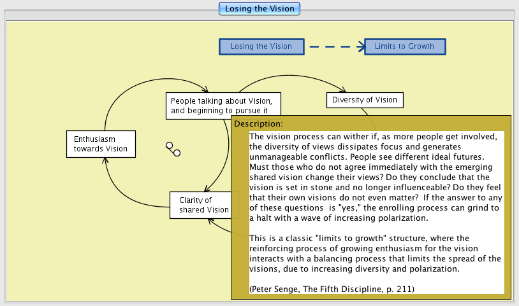Click the "limits to growth" structure paragraph

[376, 253]
